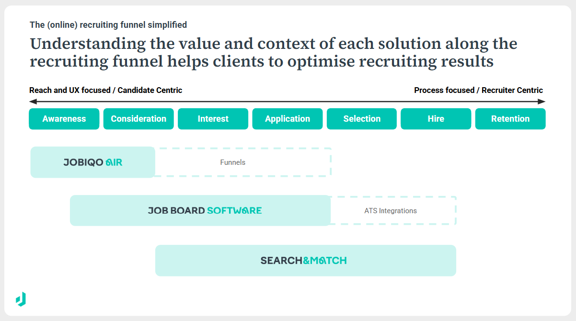Click the Selection stage box

[x=362, y=119]
